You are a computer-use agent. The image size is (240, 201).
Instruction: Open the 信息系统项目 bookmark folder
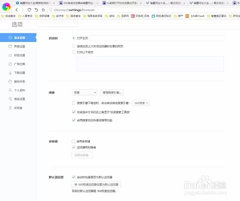tap(92, 16)
